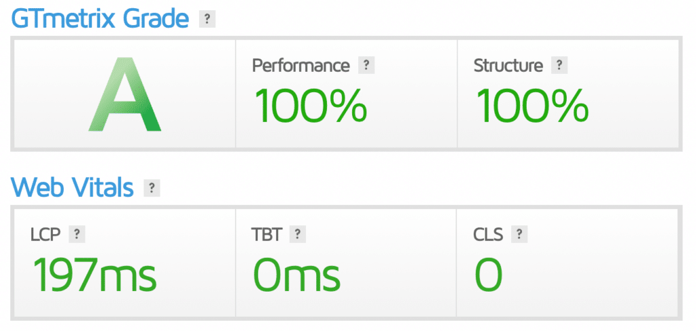
Task: Click the Structure label text
Action: (508, 66)
